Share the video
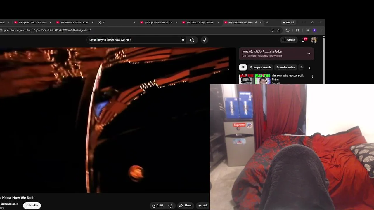Viewport: 374px width, 210px height. [x=185, y=206]
